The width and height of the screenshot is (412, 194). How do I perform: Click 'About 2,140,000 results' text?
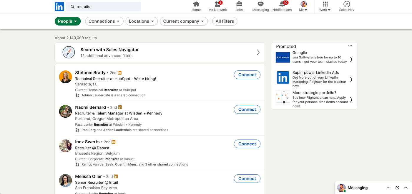[76, 38]
